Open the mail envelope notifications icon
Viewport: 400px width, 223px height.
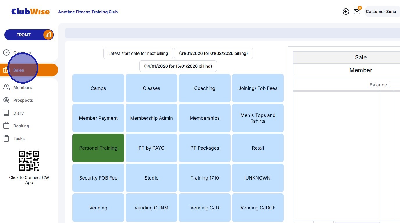coord(357,12)
